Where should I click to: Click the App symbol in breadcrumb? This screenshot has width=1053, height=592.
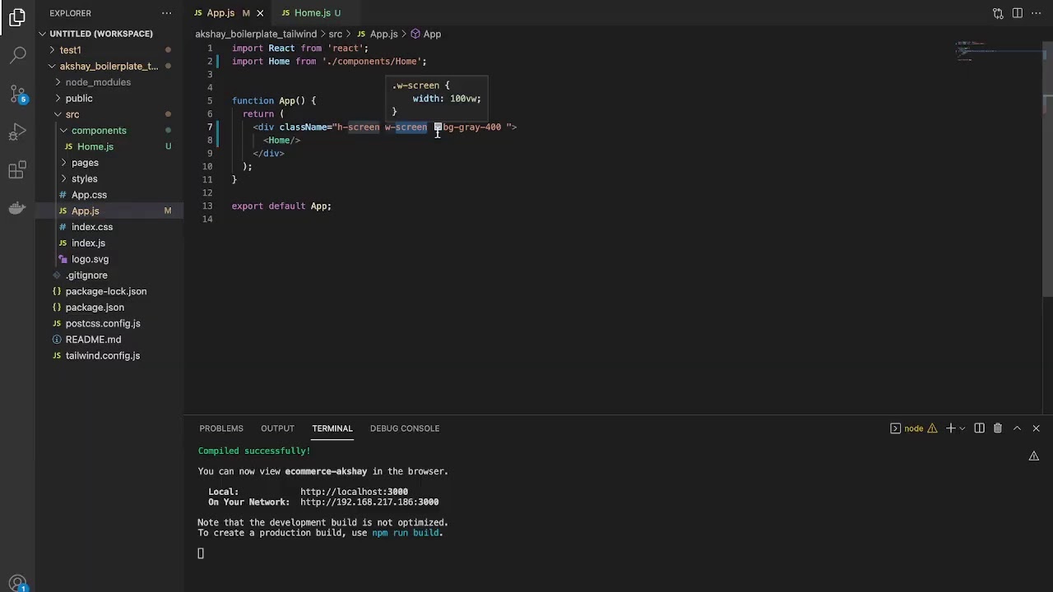click(426, 35)
